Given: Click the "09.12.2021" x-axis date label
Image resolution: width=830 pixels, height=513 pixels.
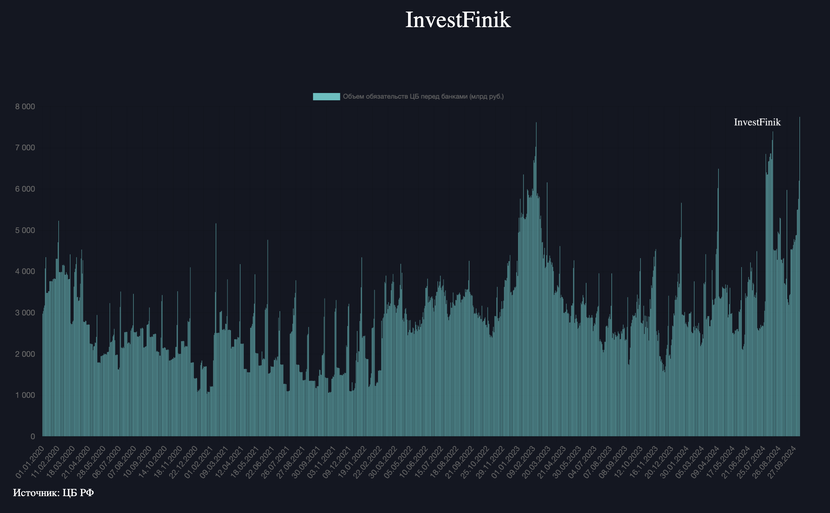Looking at the screenshot, I should click(x=337, y=462).
